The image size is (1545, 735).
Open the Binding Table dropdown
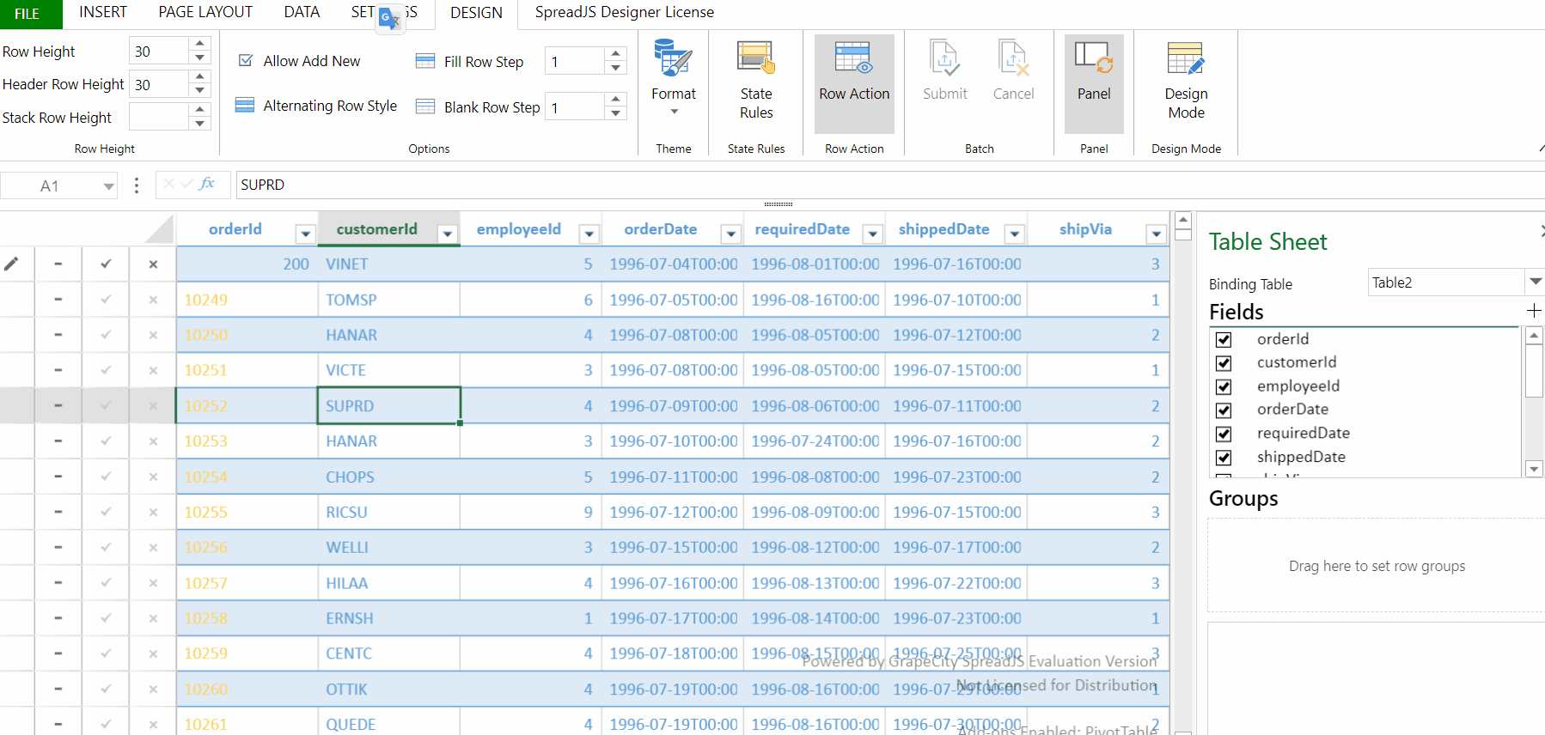[x=1535, y=282]
